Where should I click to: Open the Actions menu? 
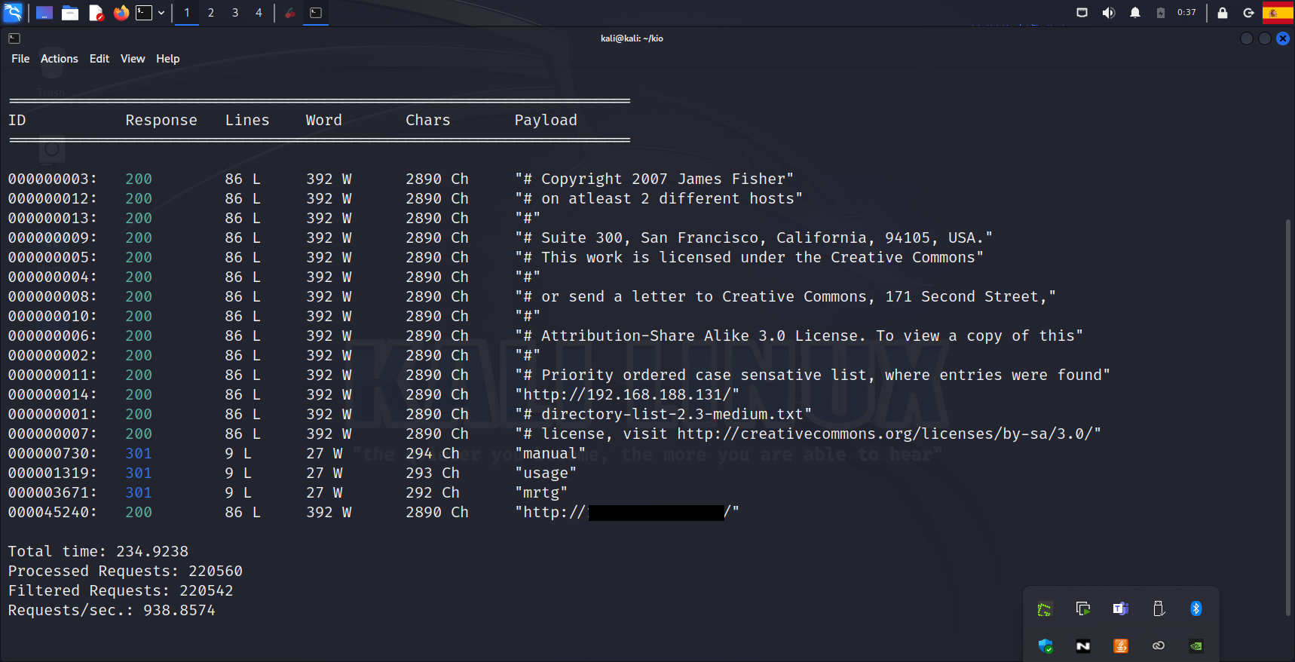(59, 59)
